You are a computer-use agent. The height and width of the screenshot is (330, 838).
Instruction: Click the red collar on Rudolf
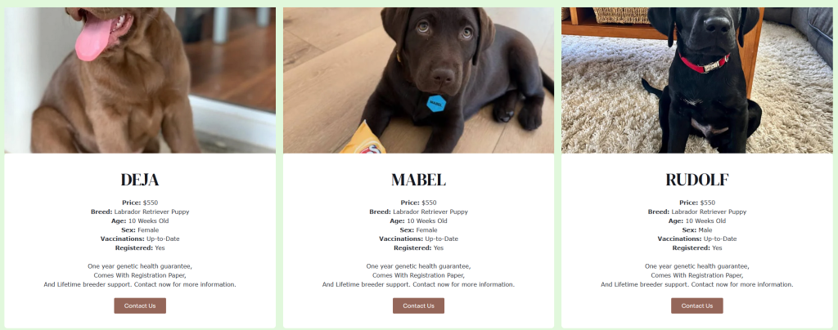(704, 63)
